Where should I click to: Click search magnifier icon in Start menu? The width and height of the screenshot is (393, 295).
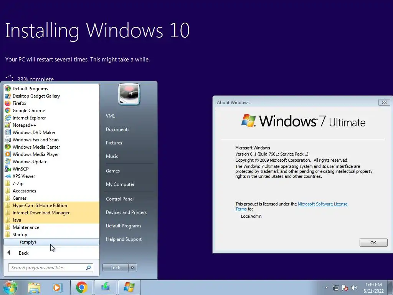[x=88, y=268]
